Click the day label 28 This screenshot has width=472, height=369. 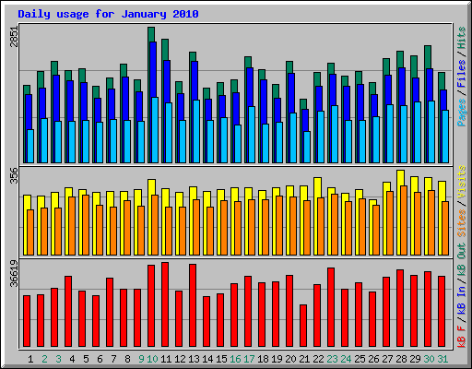pos(401,359)
